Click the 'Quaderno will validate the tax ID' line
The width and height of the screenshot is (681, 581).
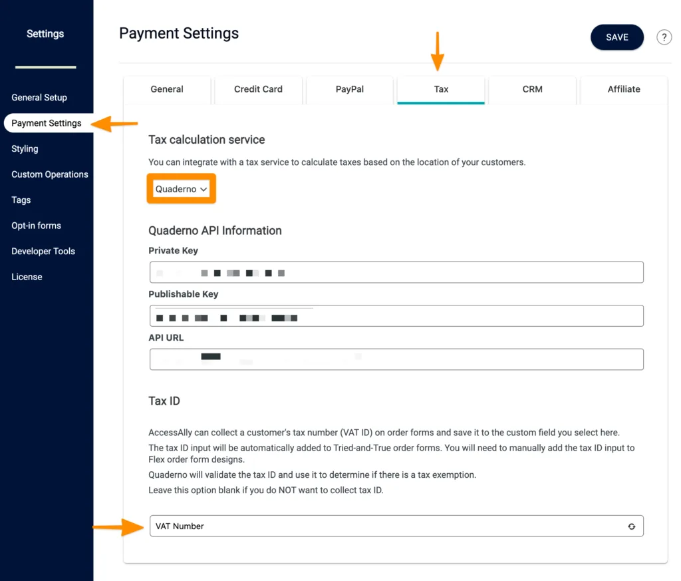tap(313, 475)
